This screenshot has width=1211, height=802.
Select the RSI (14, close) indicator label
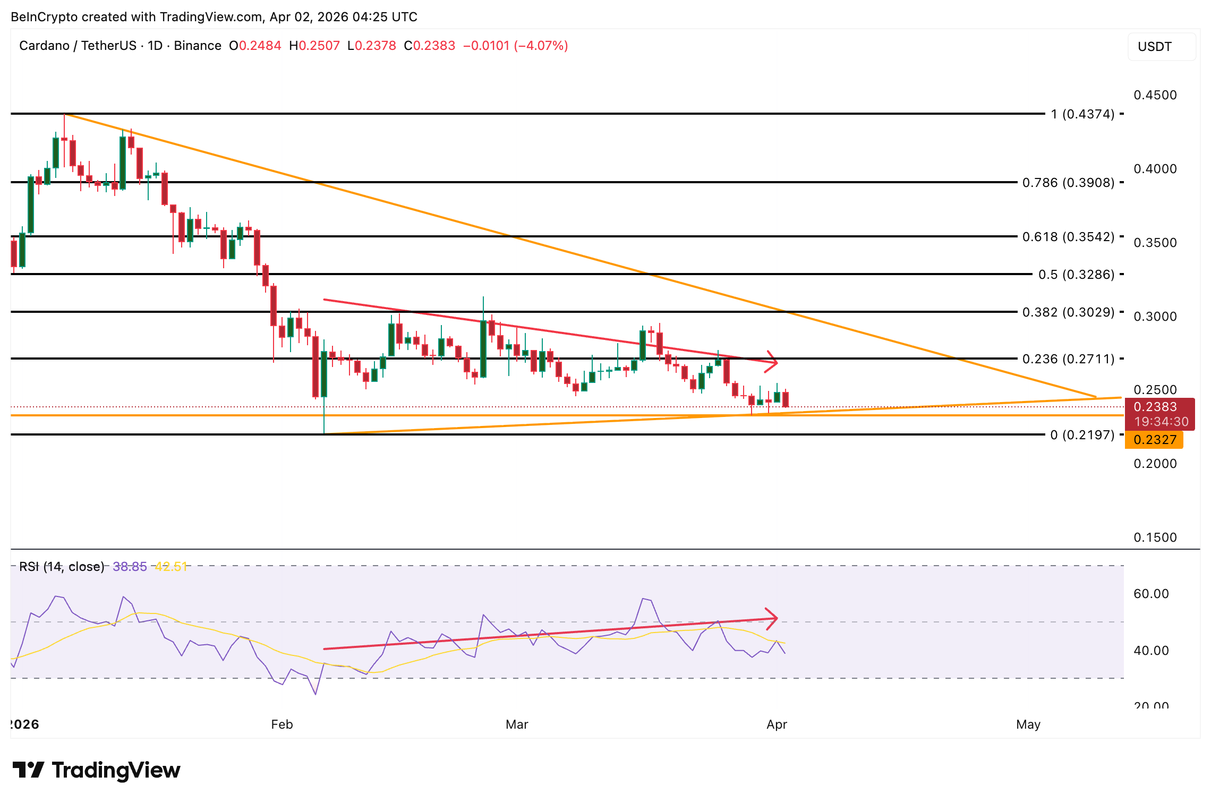click(x=61, y=566)
